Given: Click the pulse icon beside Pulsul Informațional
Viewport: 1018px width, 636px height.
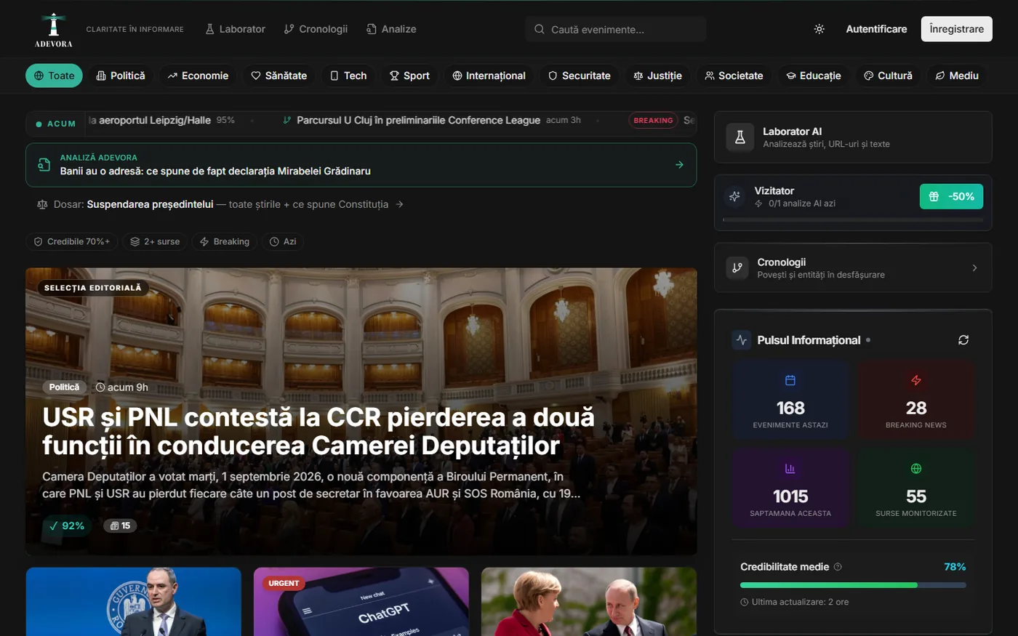Looking at the screenshot, I should [x=742, y=340].
